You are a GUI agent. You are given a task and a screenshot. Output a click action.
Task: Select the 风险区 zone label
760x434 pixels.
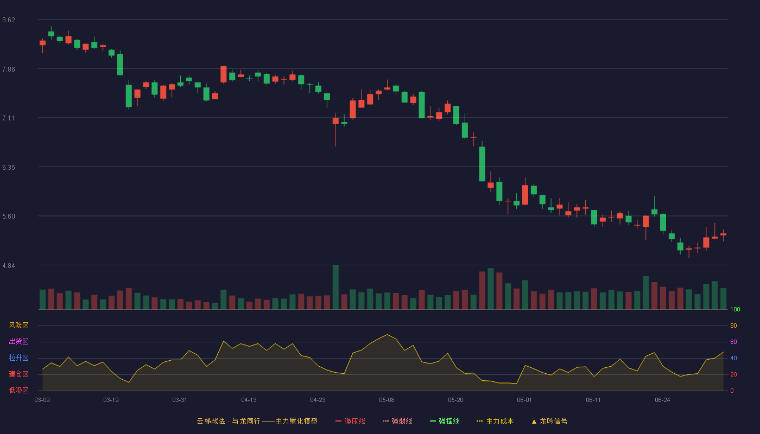(18, 325)
